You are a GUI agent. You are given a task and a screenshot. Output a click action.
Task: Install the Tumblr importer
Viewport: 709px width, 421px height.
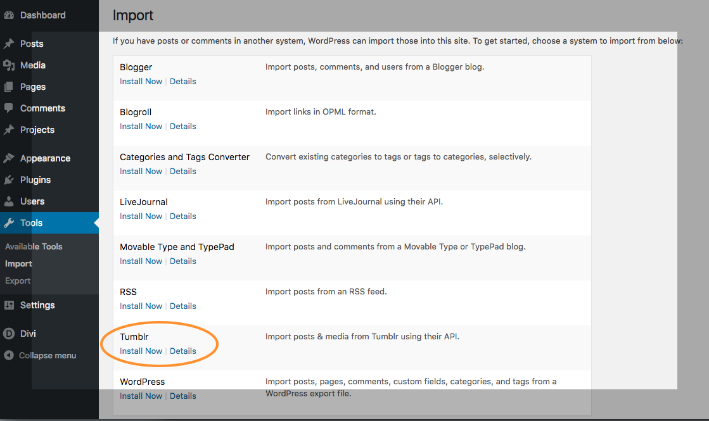coord(141,351)
